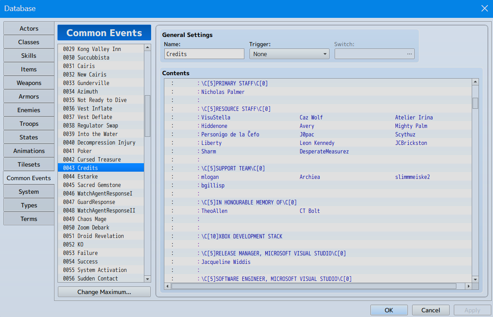Close the Database window

coord(484,8)
